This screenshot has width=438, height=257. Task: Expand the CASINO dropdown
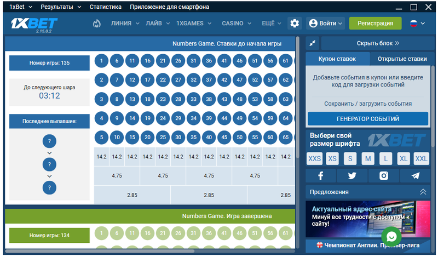[x=237, y=24]
